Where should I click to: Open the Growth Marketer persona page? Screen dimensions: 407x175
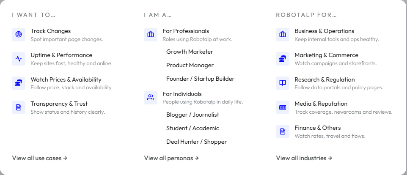point(190,52)
